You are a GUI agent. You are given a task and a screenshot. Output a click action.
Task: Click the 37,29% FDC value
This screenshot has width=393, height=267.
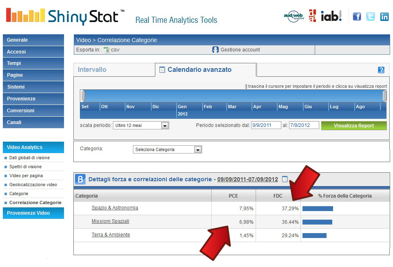coord(290,209)
